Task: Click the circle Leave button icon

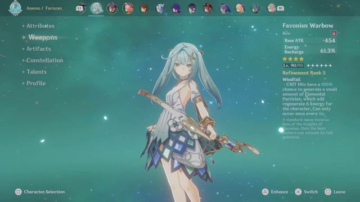Action: tap(328, 192)
